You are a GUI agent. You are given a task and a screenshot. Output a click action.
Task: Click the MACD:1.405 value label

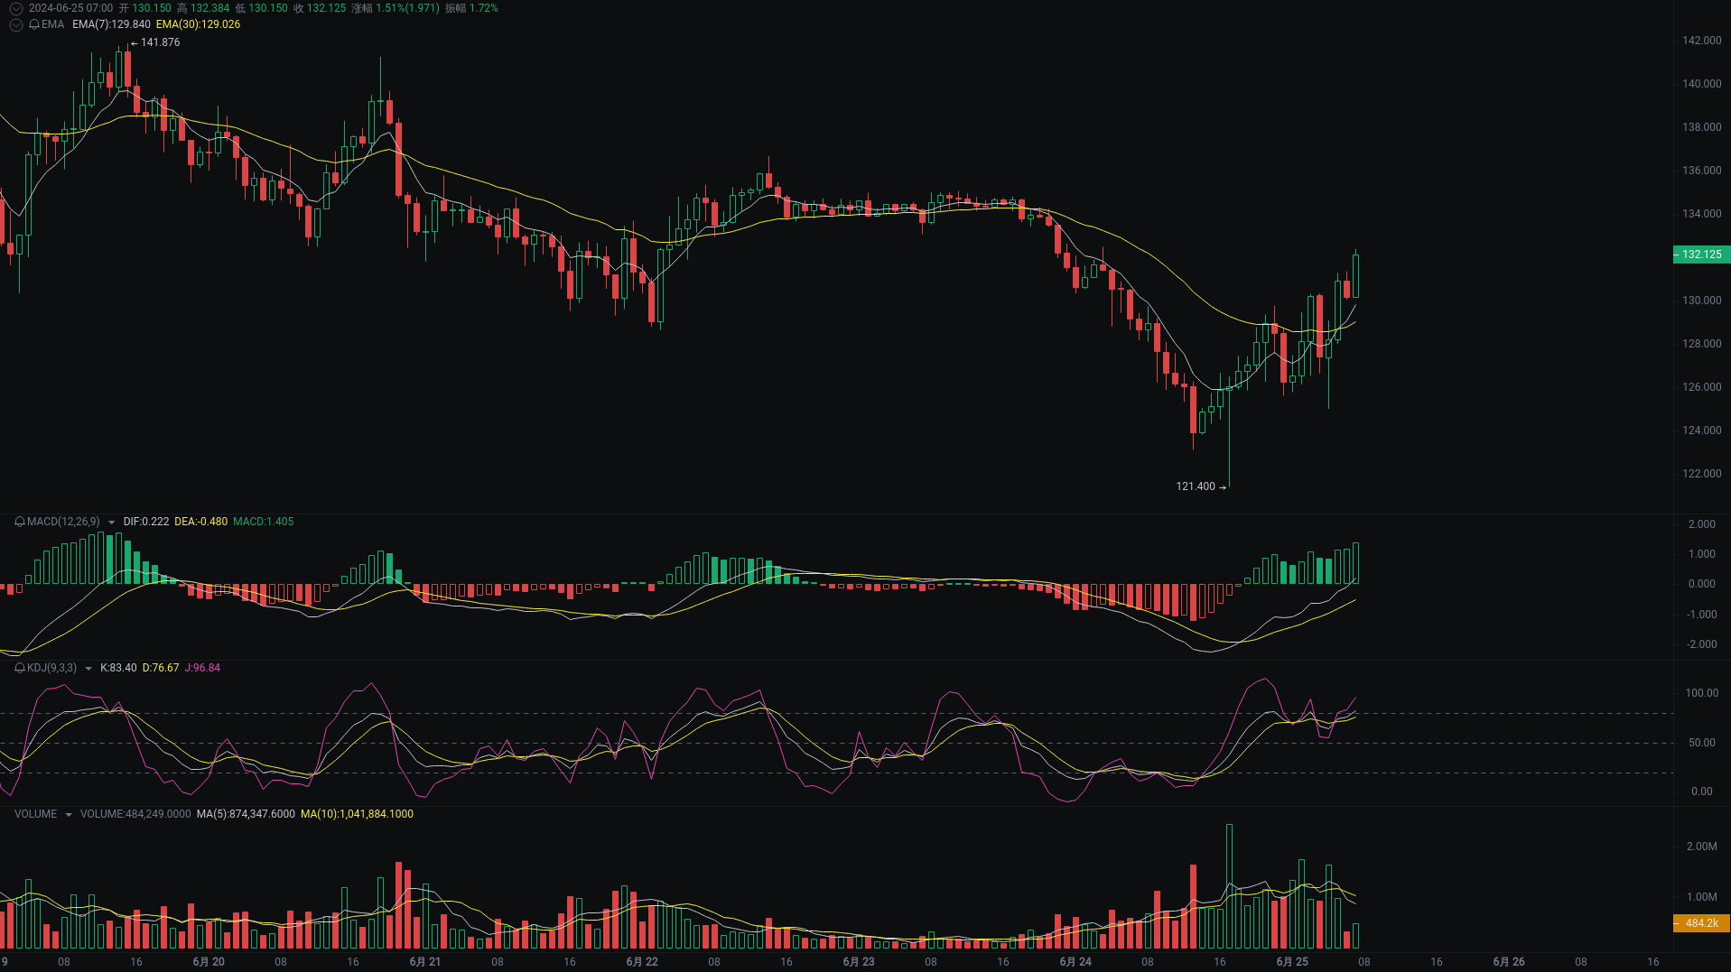pyautogui.click(x=265, y=522)
